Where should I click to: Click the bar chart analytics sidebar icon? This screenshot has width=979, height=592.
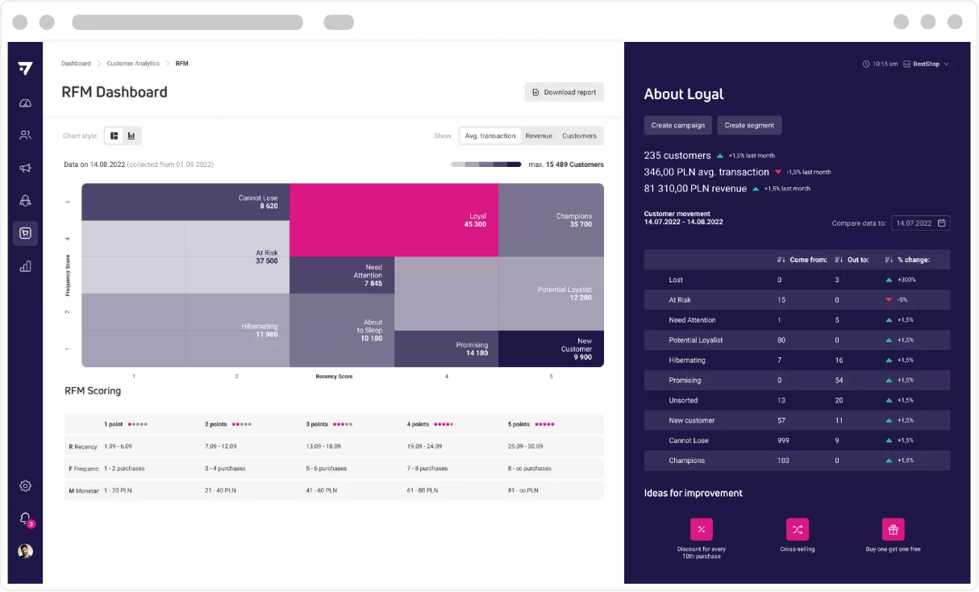click(25, 266)
